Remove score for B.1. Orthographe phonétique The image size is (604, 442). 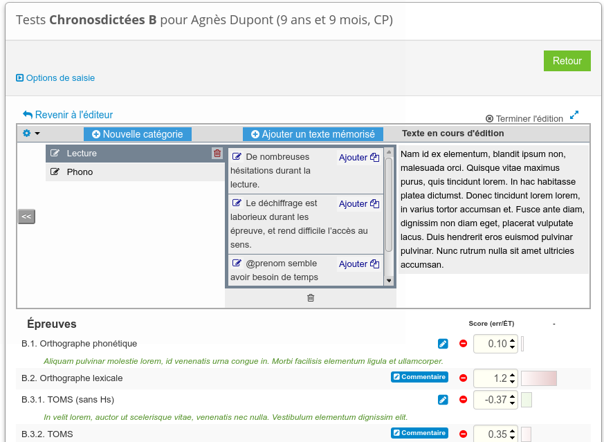coord(463,344)
